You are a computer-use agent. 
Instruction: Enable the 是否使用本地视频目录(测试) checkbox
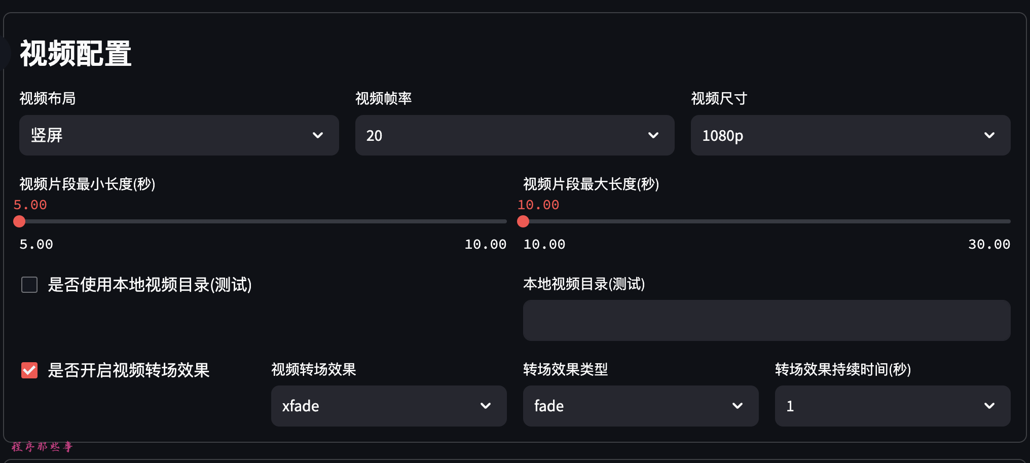tap(29, 285)
